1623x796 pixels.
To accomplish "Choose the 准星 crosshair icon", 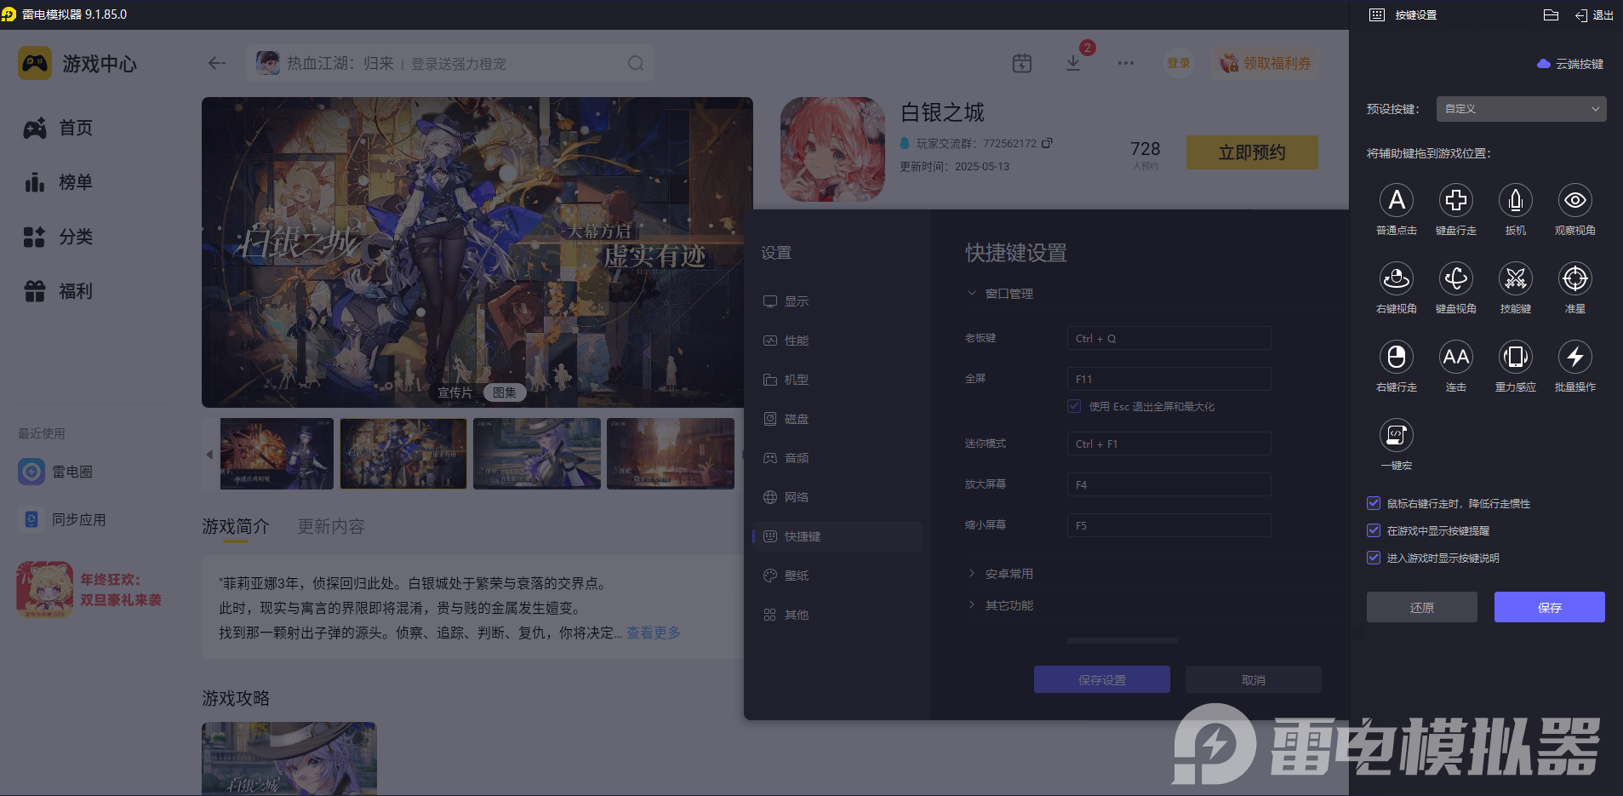I will (x=1575, y=278).
